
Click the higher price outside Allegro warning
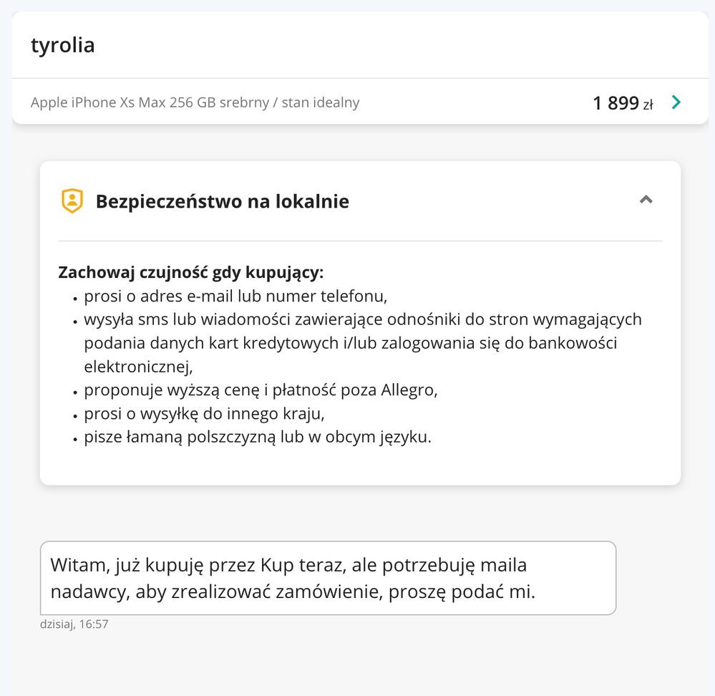(261, 390)
